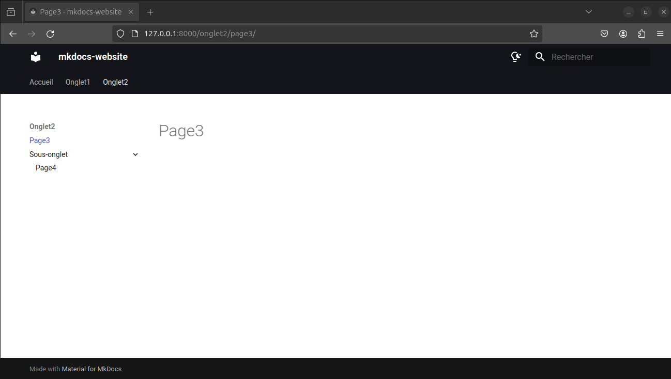Reload the current page

[x=50, y=34]
